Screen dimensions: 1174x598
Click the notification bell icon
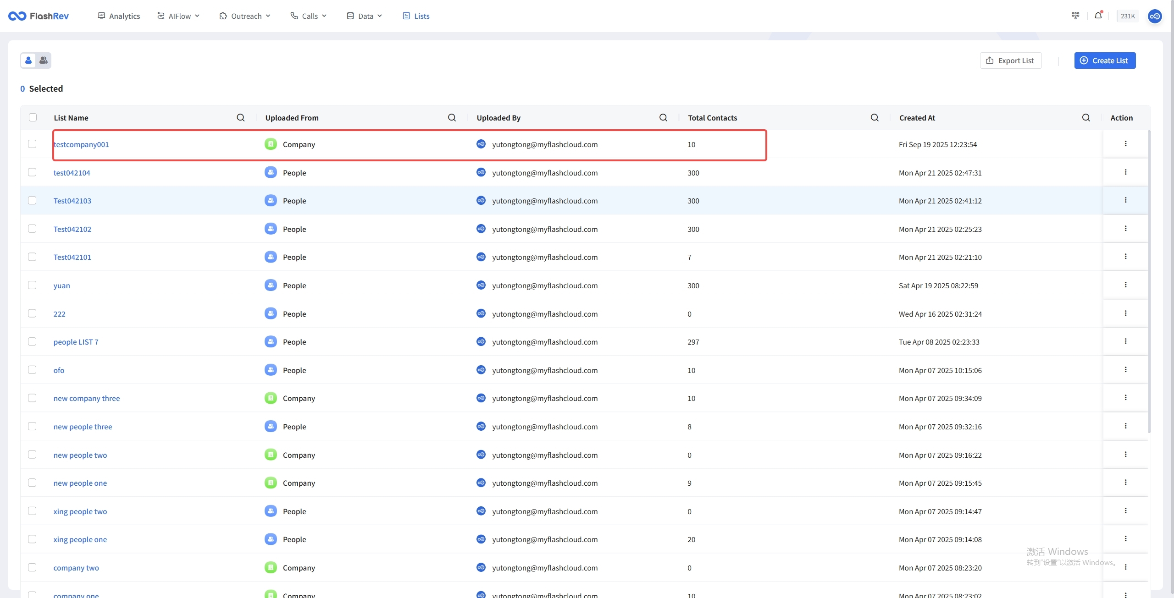point(1098,16)
